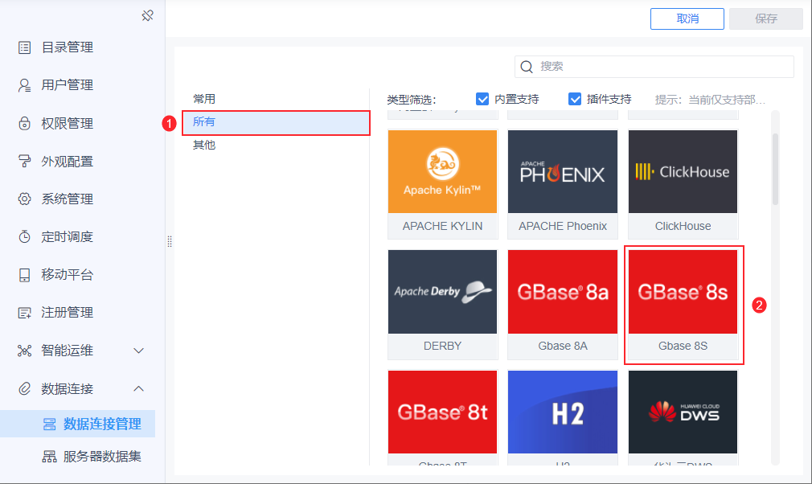Click the database list vertical scrollbar
The width and height of the screenshot is (812, 484).
[x=775, y=170]
